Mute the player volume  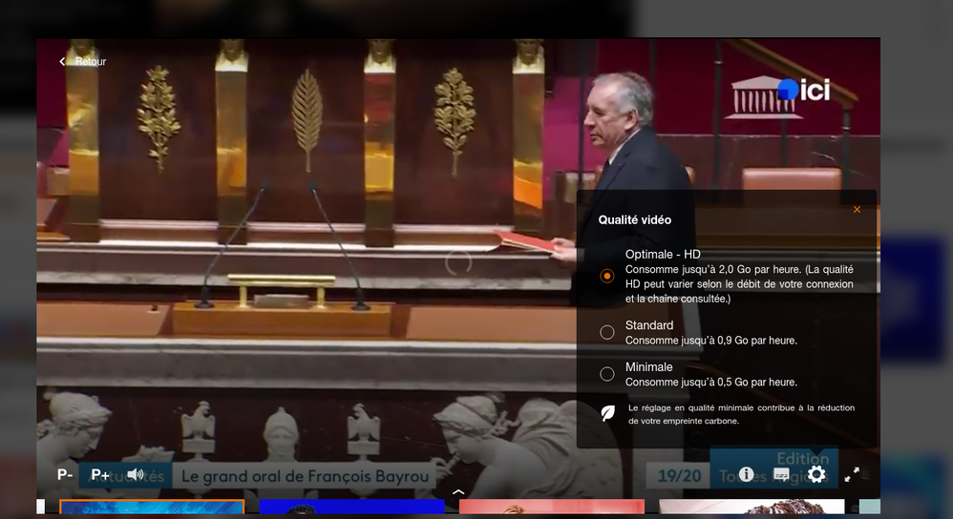click(x=135, y=475)
